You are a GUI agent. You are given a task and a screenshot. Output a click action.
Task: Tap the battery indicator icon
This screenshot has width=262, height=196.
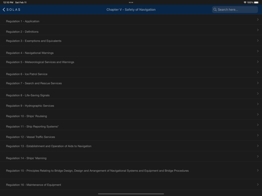click(x=256, y=2)
